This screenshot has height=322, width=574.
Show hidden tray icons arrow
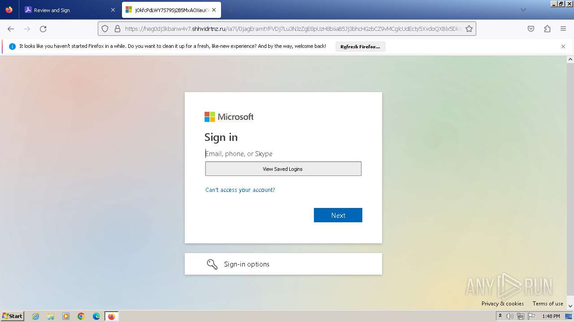point(500,316)
